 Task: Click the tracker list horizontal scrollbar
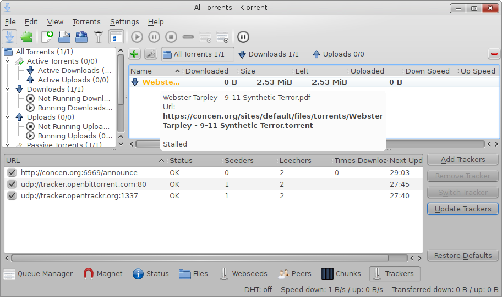[x=200, y=258]
